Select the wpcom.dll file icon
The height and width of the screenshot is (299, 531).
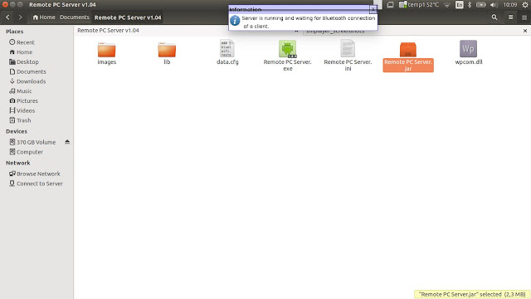tap(468, 49)
